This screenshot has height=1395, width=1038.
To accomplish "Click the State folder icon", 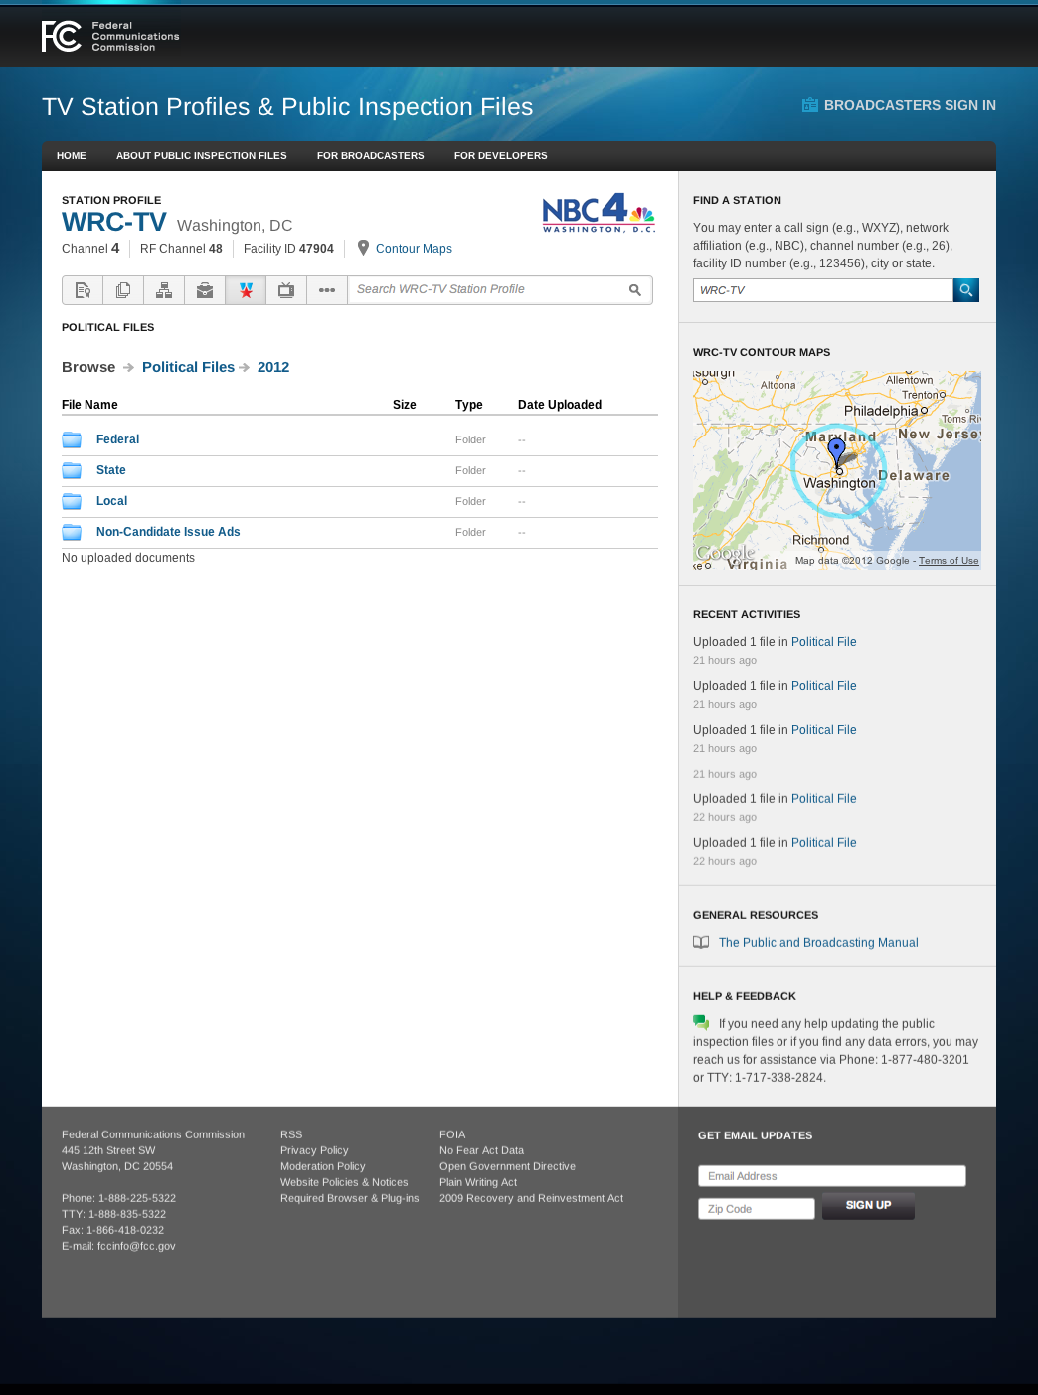I will click(x=72, y=470).
